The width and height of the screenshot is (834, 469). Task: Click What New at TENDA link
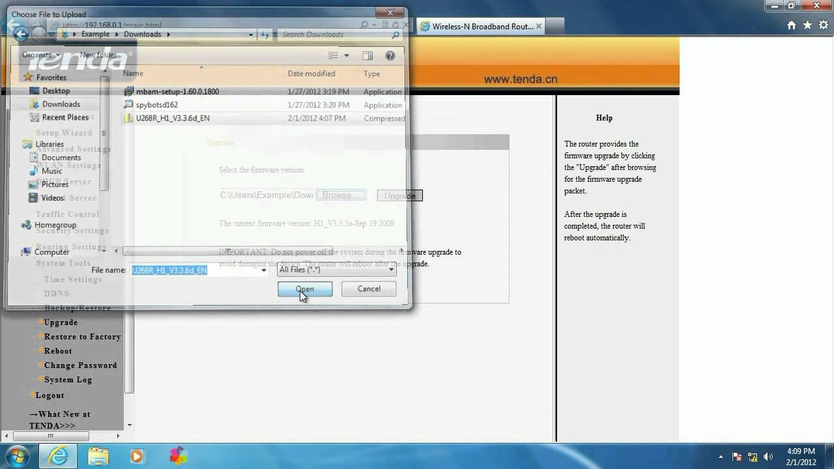point(59,419)
